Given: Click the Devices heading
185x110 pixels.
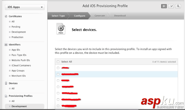Looking at the screenshot, I should coord(13,83).
